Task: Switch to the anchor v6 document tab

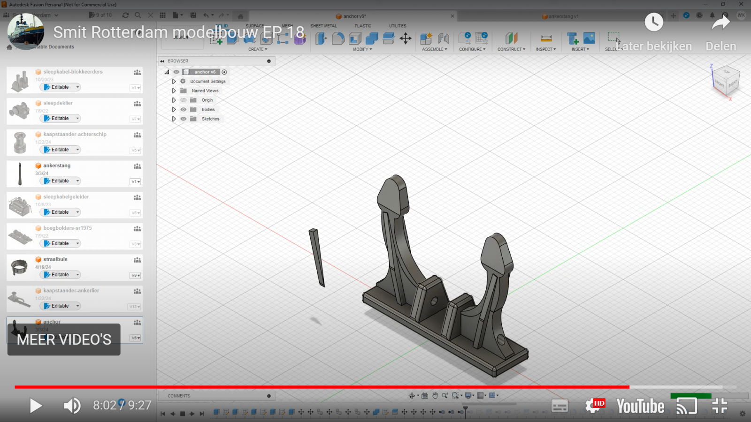Action: pyautogui.click(x=352, y=16)
